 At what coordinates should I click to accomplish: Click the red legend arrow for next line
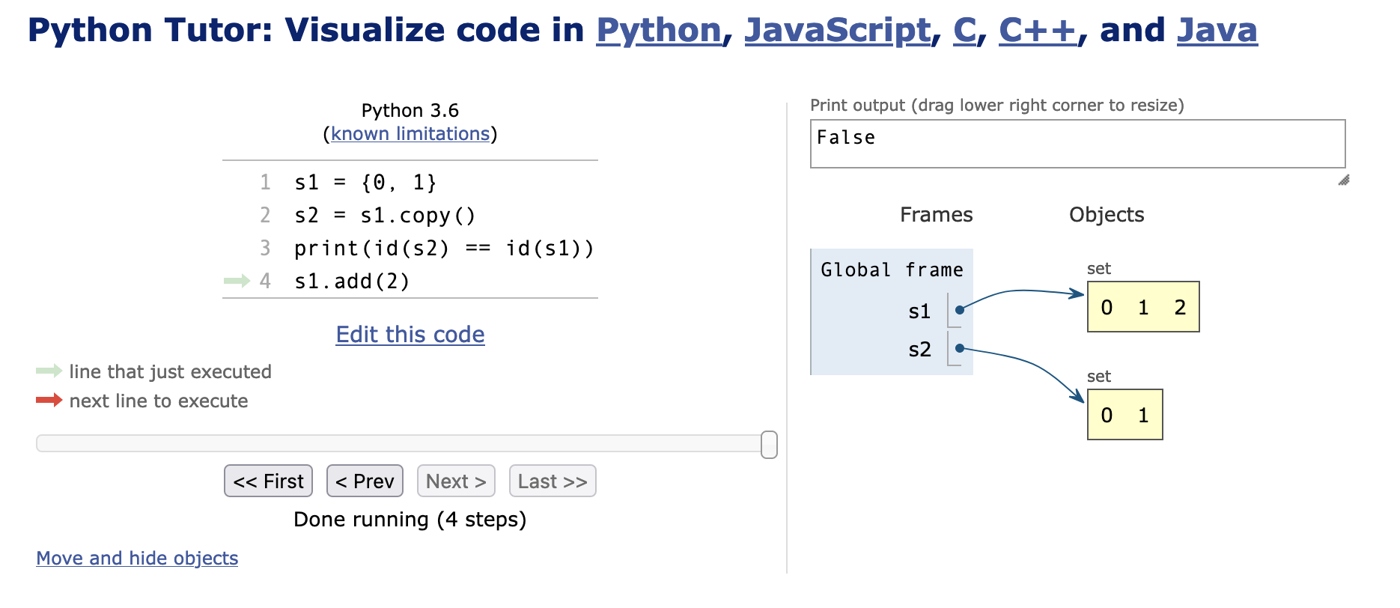coord(49,400)
